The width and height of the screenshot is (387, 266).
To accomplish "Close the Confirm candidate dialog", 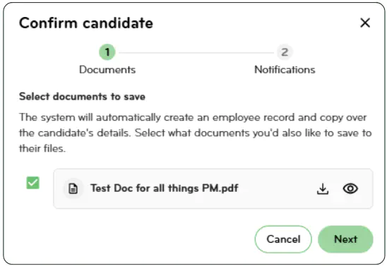I will (365, 23).
